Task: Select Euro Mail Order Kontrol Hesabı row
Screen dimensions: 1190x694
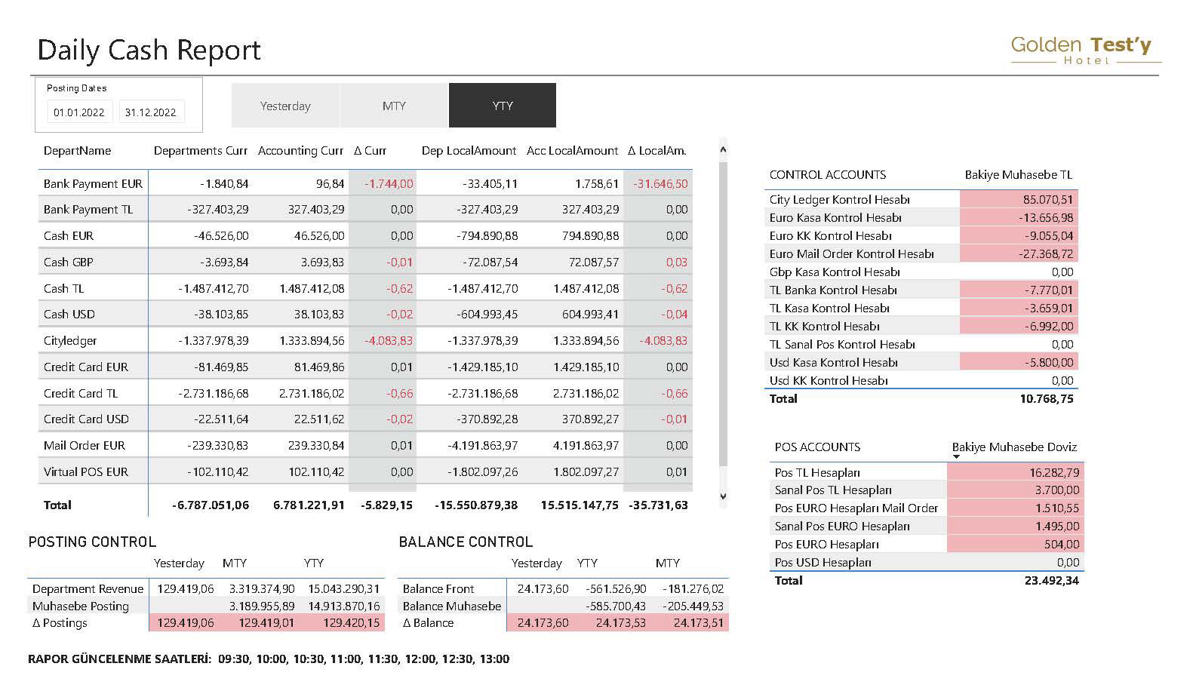Action: point(921,254)
